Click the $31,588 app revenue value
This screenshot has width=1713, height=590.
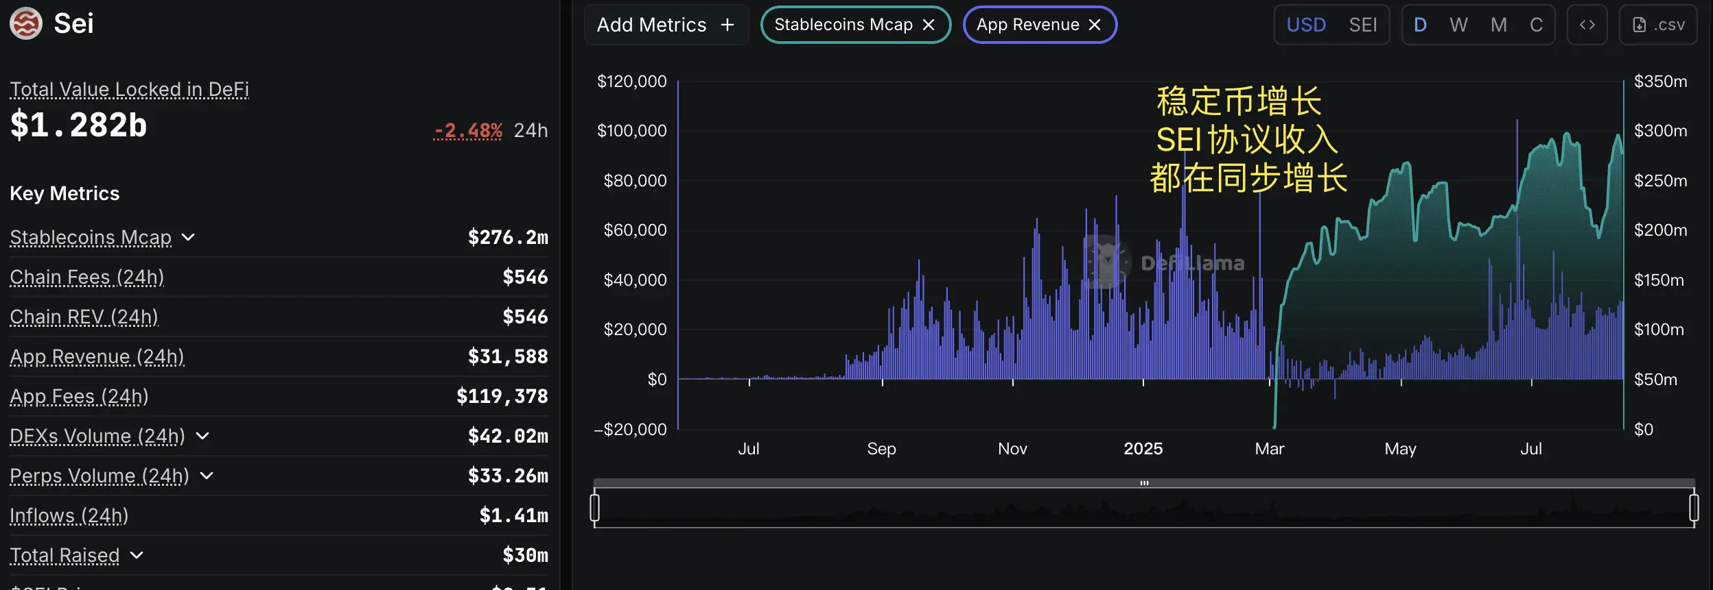point(508,356)
